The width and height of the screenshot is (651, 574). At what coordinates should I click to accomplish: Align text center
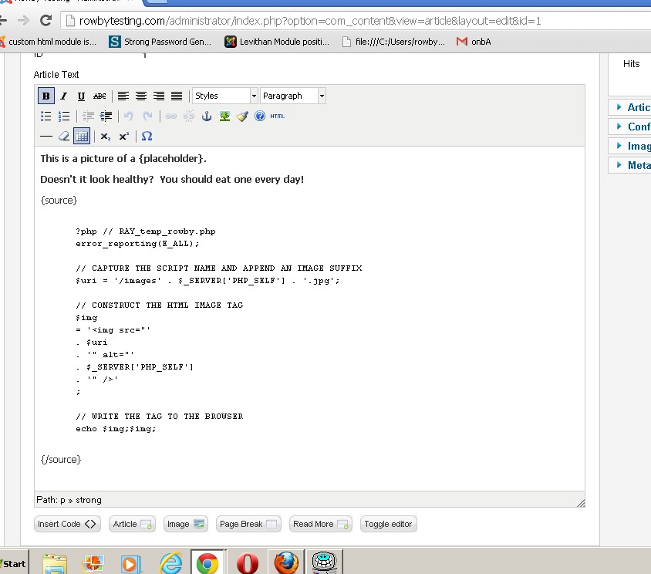[x=140, y=96]
